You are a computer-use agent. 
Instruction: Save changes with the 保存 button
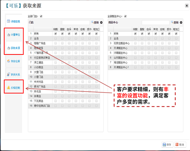[x=167, y=145]
